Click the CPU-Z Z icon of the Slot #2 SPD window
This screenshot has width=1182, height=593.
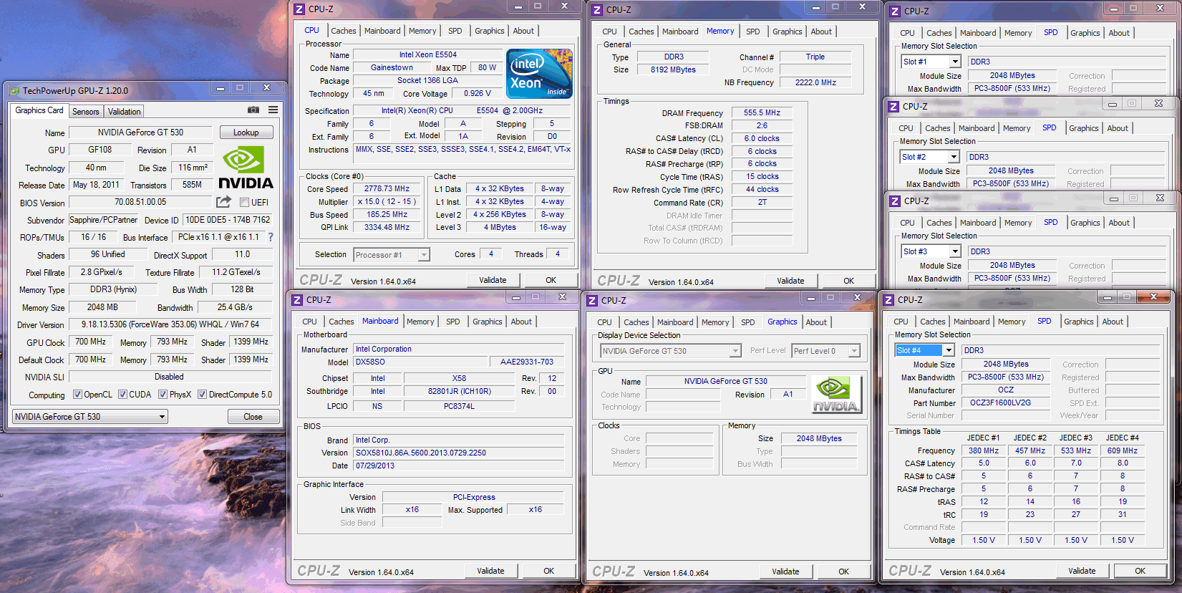(x=893, y=107)
